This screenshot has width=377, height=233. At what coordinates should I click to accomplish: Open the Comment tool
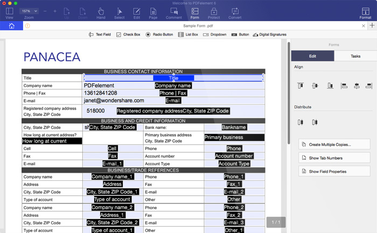click(173, 13)
